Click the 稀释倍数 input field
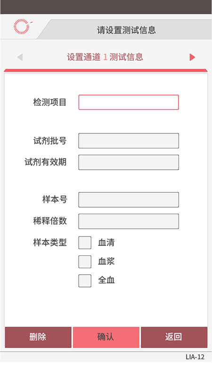The image size is (212, 366). pos(129,221)
